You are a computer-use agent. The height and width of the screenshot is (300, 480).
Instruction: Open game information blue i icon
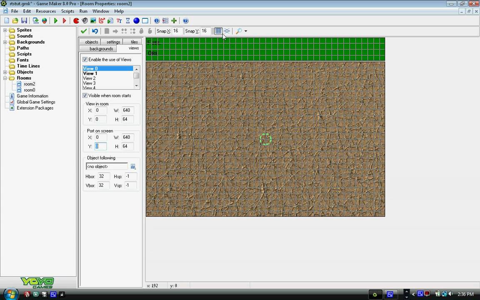tap(157, 21)
